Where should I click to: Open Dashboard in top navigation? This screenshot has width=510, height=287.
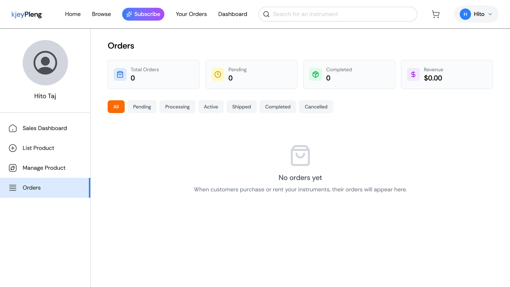233,14
